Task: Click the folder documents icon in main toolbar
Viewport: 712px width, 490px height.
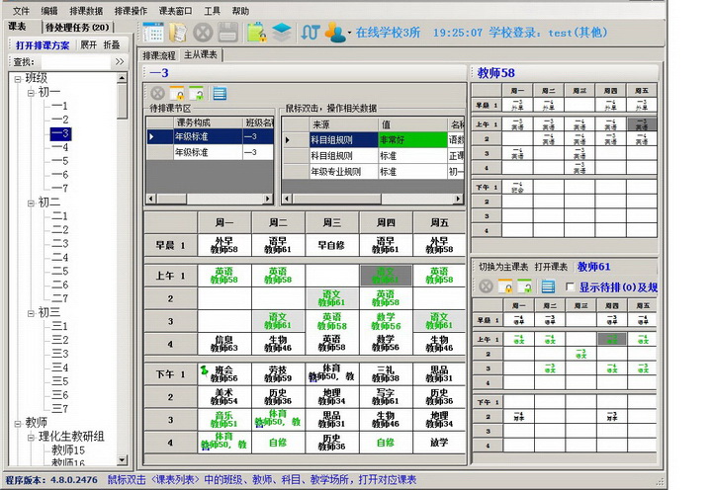Action: [178, 32]
